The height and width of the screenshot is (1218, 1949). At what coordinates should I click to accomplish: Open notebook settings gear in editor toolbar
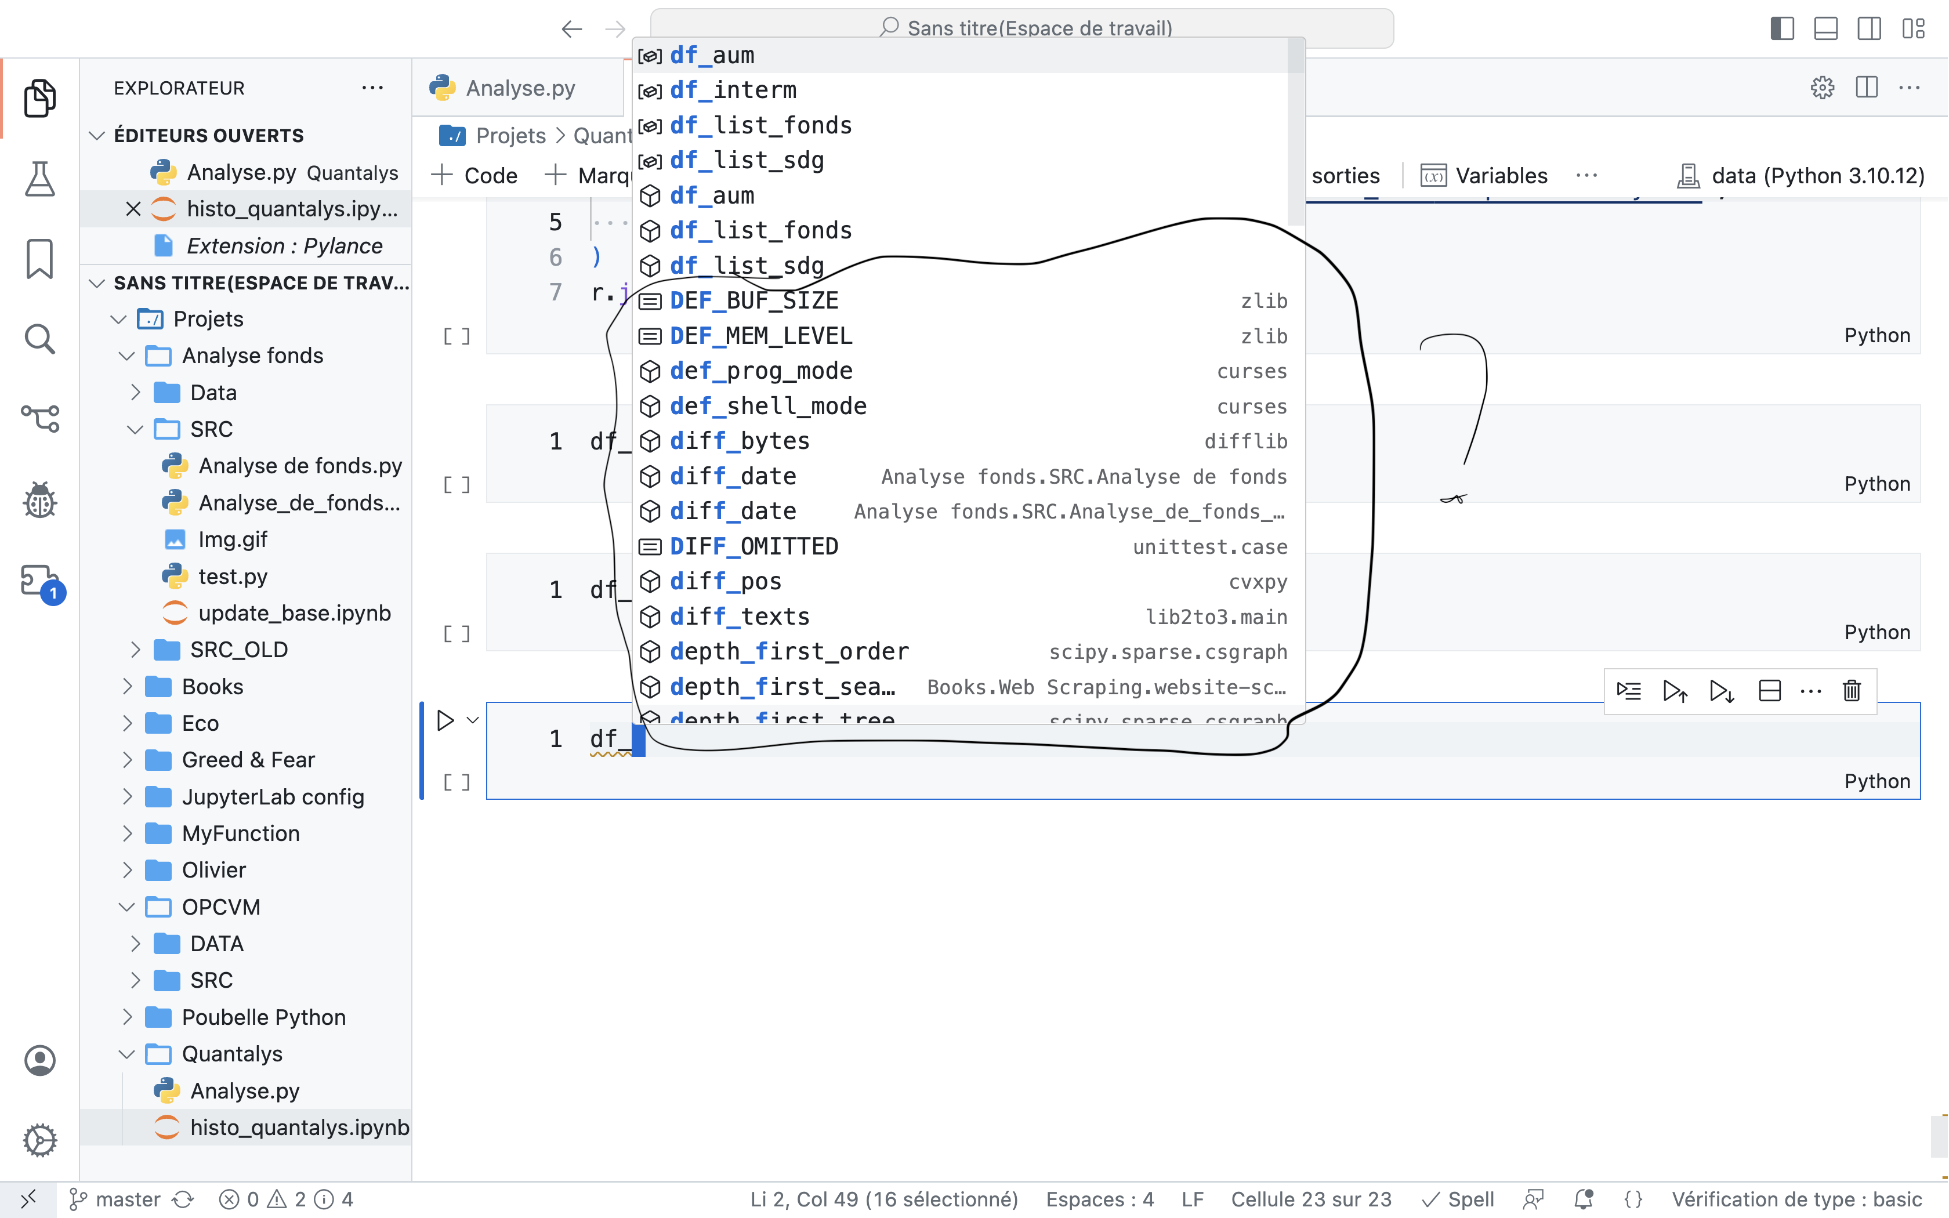click(x=1823, y=87)
